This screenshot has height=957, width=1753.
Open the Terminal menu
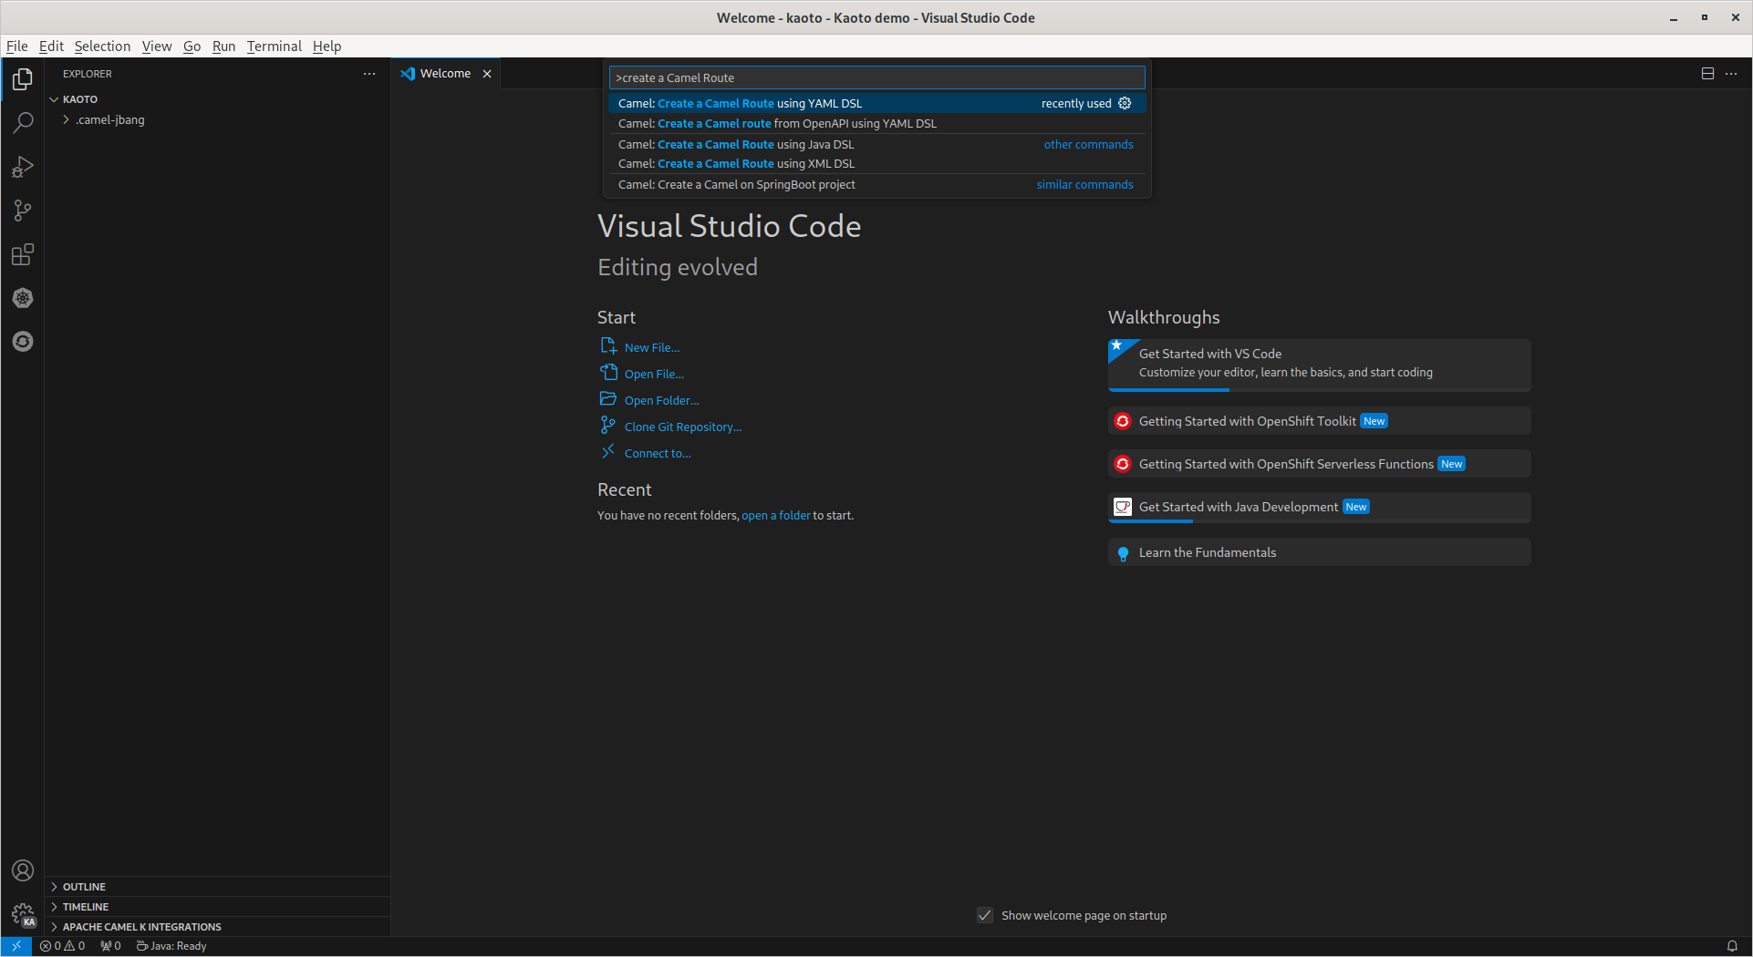click(274, 46)
